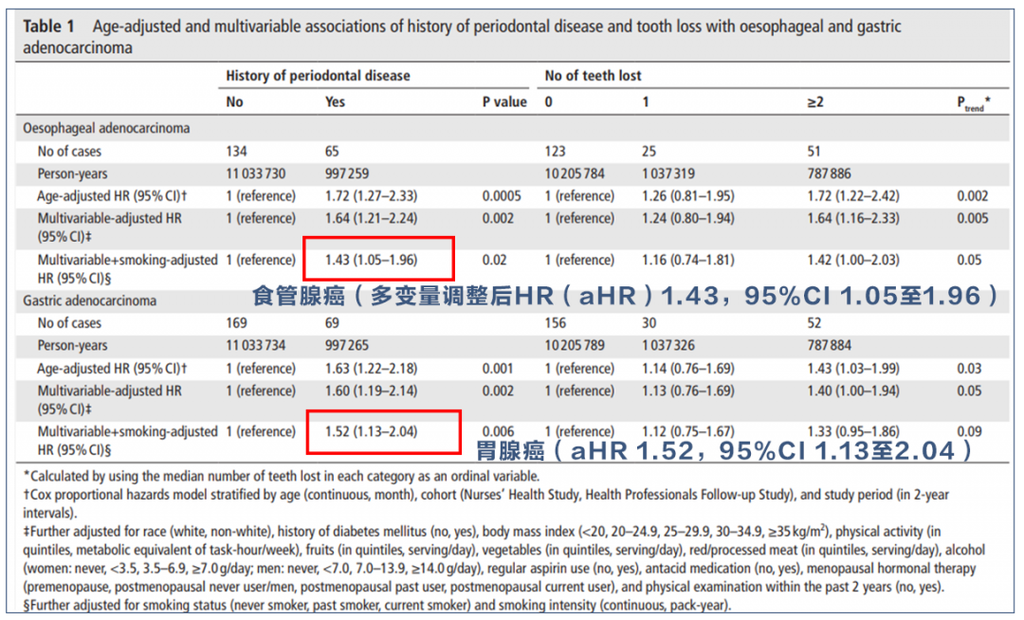The width and height of the screenshot is (1024, 620).
Task: Click the hazard ratio "1.52 (1.13–2.04)"
Action: click(x=371, y=431)
